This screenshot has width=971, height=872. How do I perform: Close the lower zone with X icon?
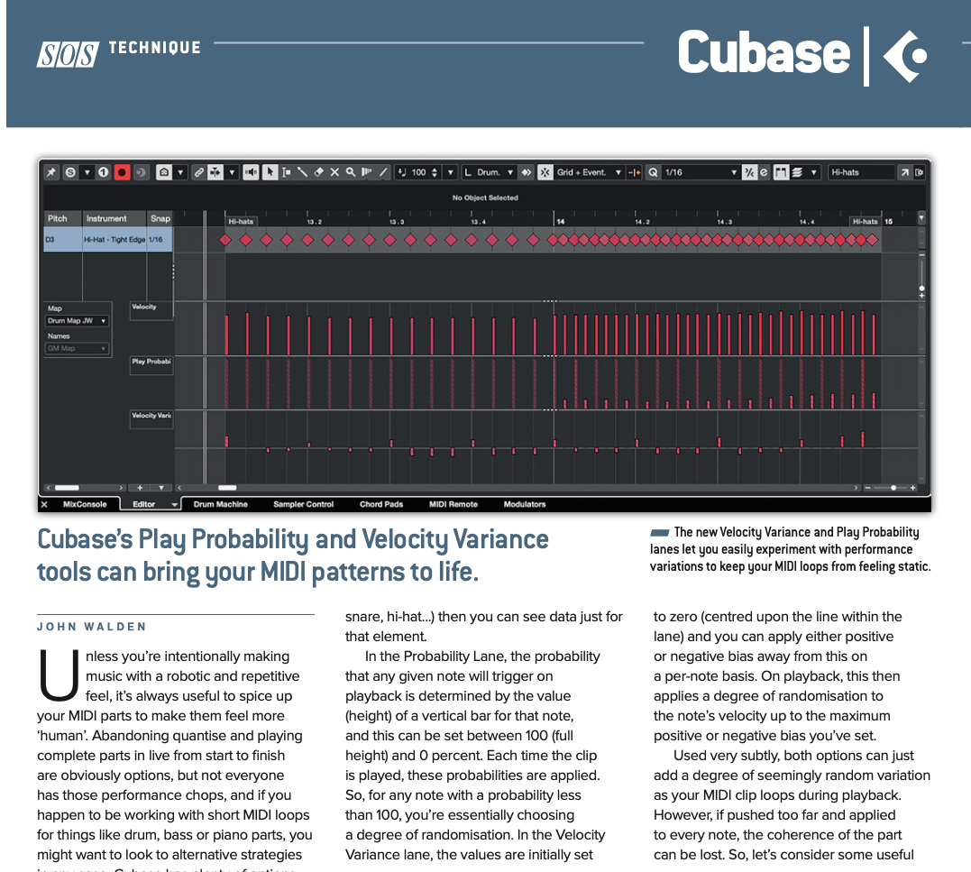[x=44, y=505]
